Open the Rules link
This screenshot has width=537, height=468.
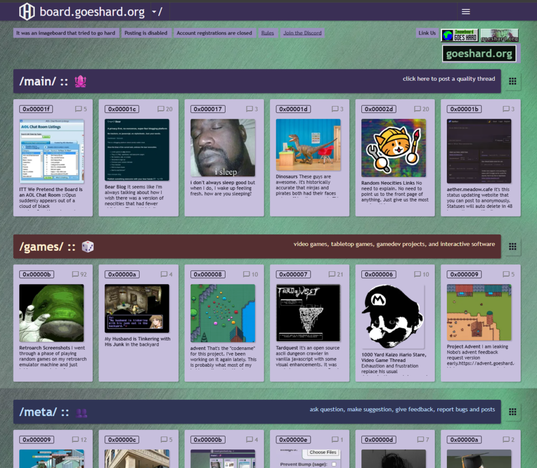pyautogui.click(x=267, y=33)
